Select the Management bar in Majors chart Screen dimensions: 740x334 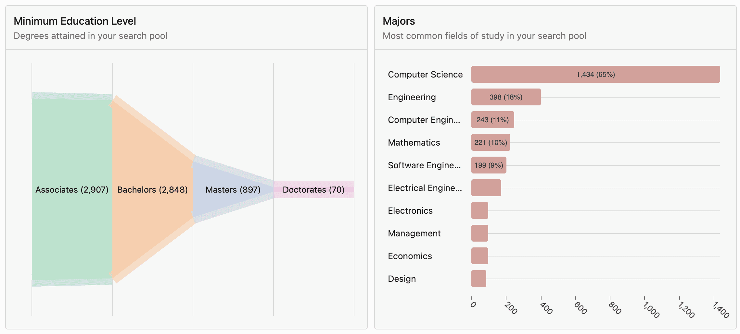click(479, 233)
